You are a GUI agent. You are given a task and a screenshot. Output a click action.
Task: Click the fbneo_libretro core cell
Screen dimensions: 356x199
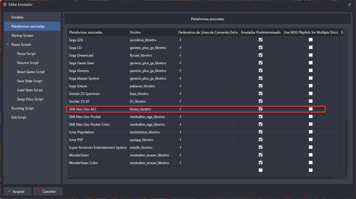pyautogui.click(x=152, y=109)
